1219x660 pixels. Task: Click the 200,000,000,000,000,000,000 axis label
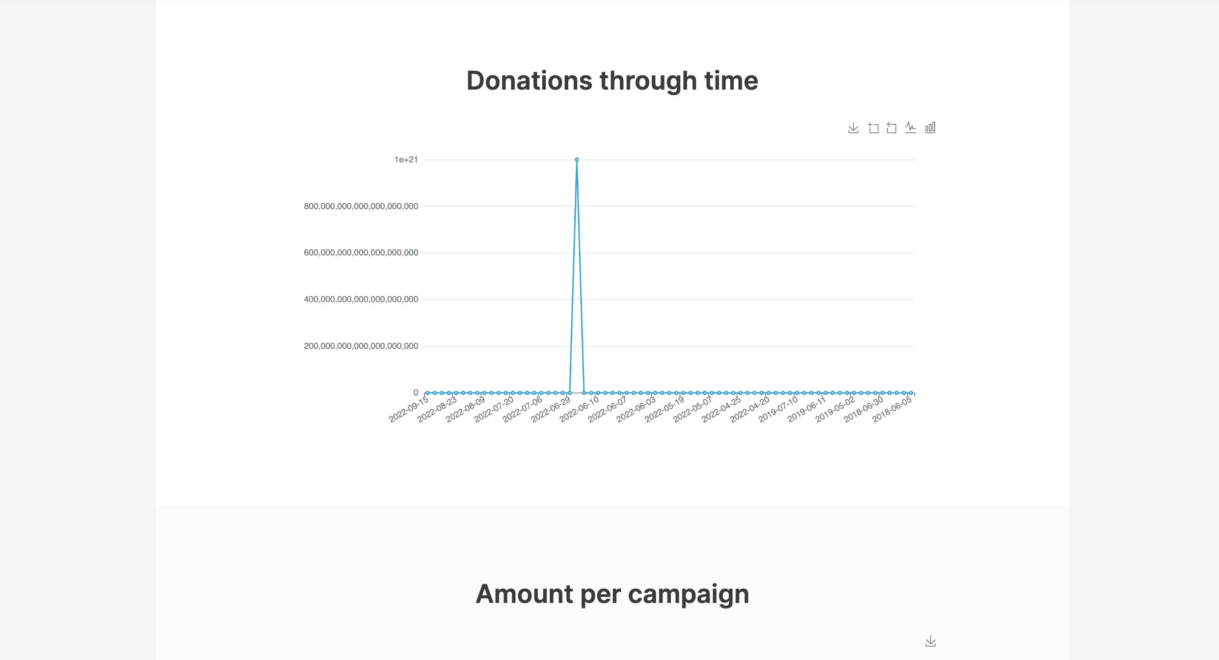pyautogui.click(x=361, y=346)
